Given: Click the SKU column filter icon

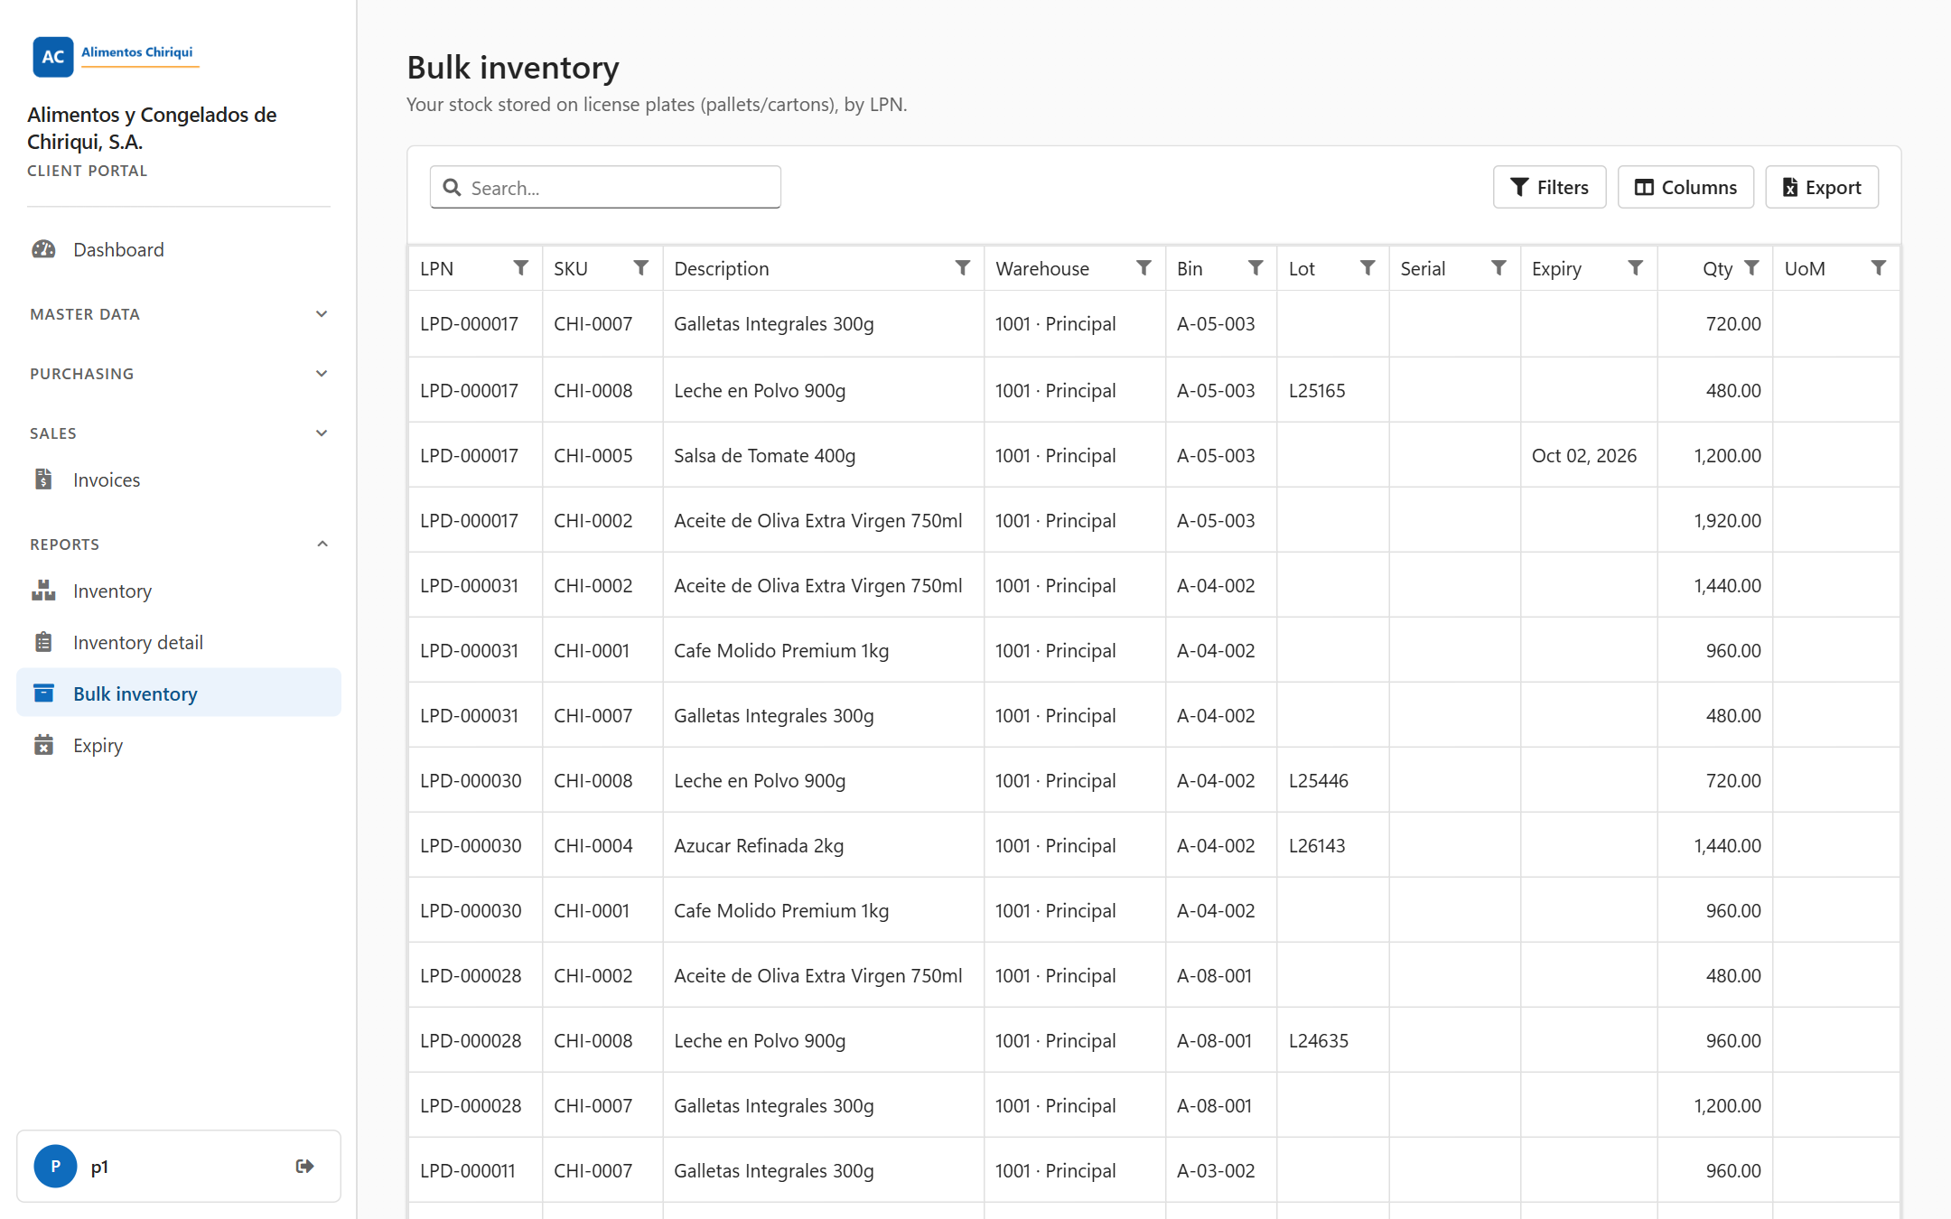Looking at the screenshot, I should tap(641, 268).
